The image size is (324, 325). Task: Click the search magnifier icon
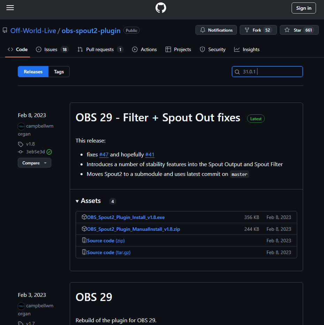point(237,72)
